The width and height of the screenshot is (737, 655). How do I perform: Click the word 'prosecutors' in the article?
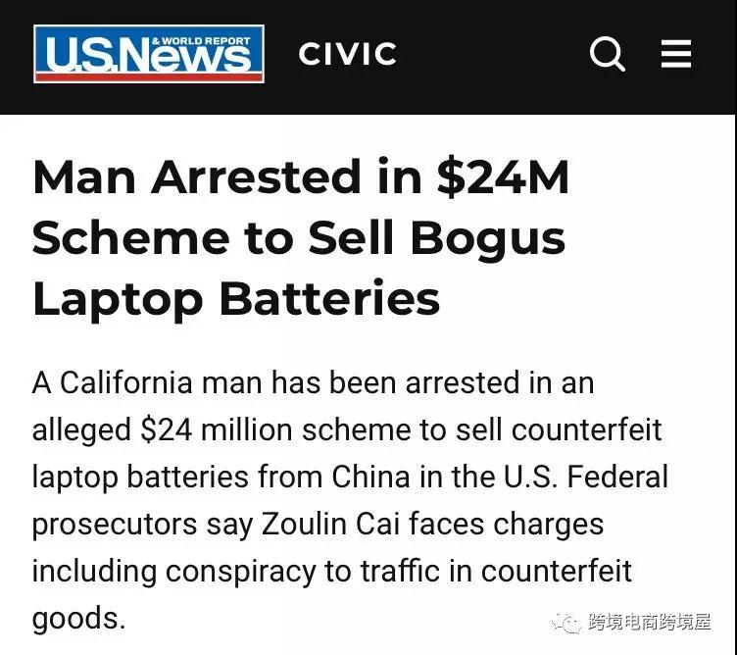(x=115, y=526)
